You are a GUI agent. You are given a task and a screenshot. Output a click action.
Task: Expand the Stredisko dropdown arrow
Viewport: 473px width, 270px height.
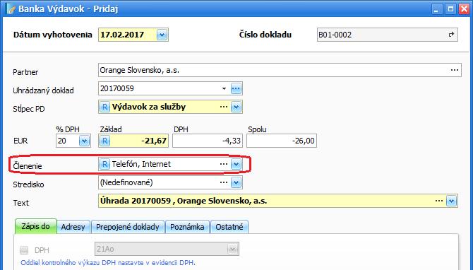236,182
